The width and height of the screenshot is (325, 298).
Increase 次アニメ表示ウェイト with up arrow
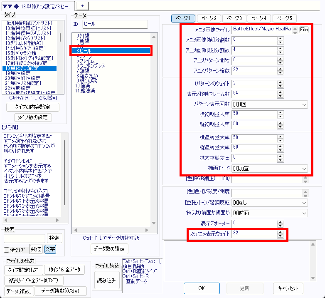pyautogui.click(x=280, y=232)
